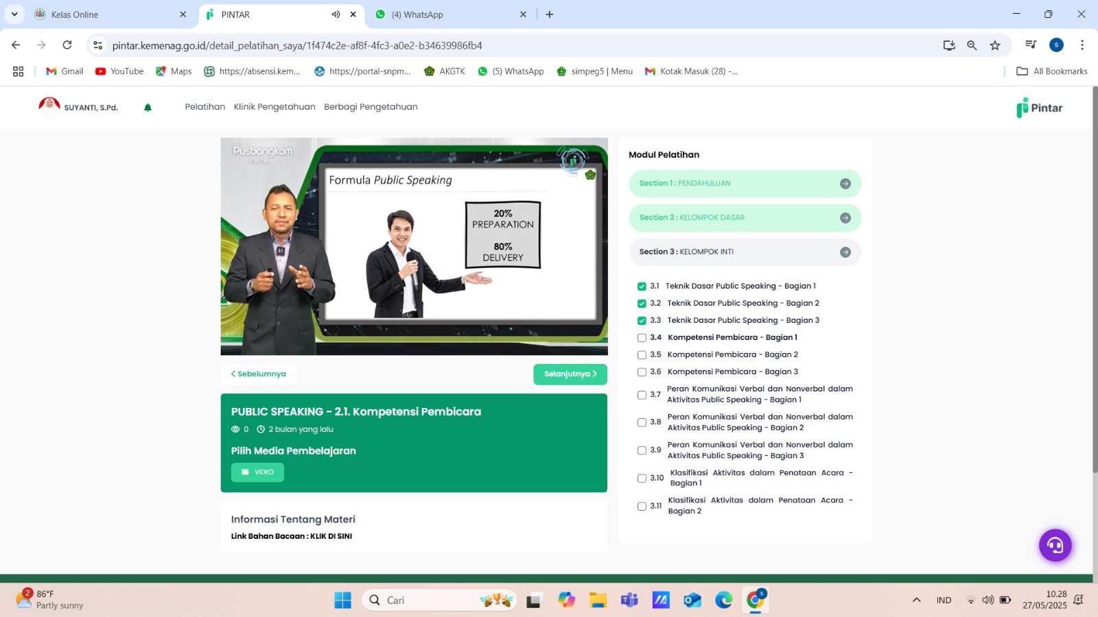Click the VIDEO media button
Viewport: 1098px width, 617px height.
click(257, 472)
